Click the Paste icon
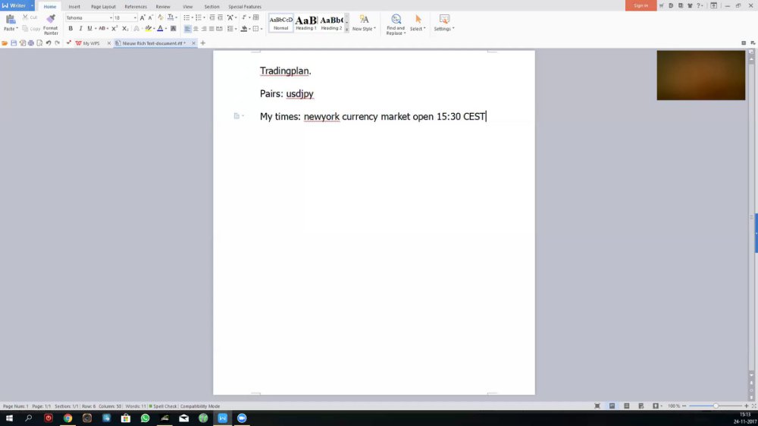758x426 pixels. pyautogui.click(x=10, y=20)
